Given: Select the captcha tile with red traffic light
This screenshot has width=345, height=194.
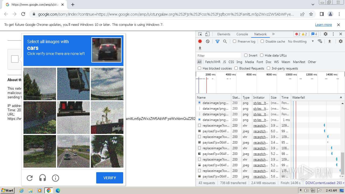Looking at the screenshot, I should pyautogui.click(x=73, y=117).
